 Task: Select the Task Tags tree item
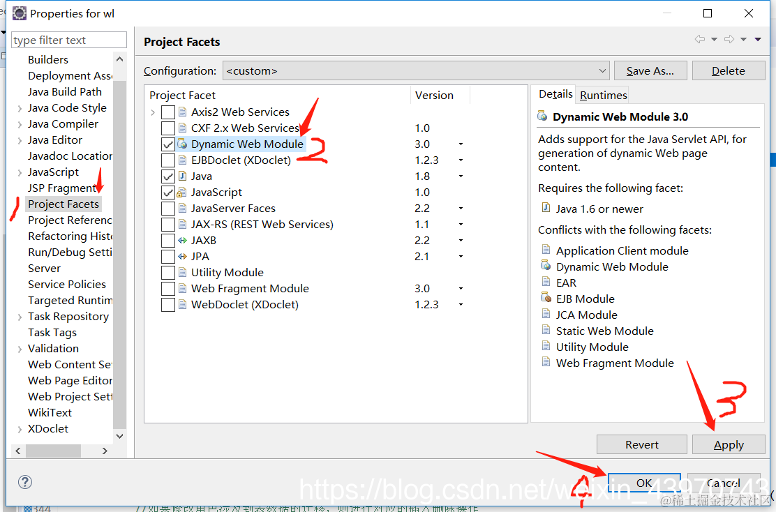click(x=52, y=333)
